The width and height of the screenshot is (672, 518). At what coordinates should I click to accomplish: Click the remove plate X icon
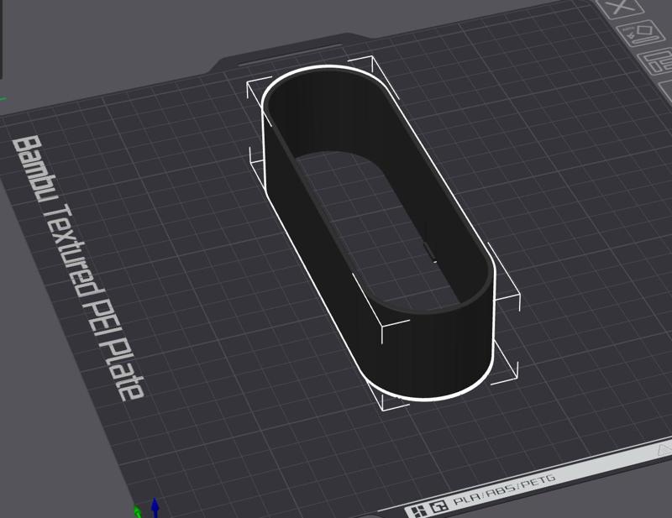620,8
